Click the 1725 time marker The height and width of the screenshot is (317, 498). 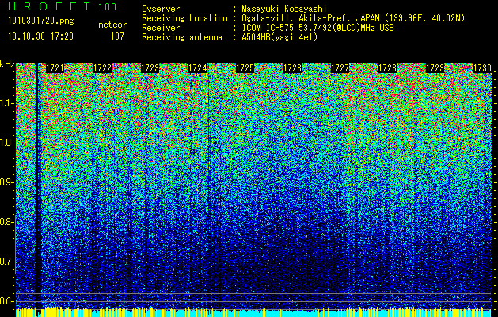point(245,68)
